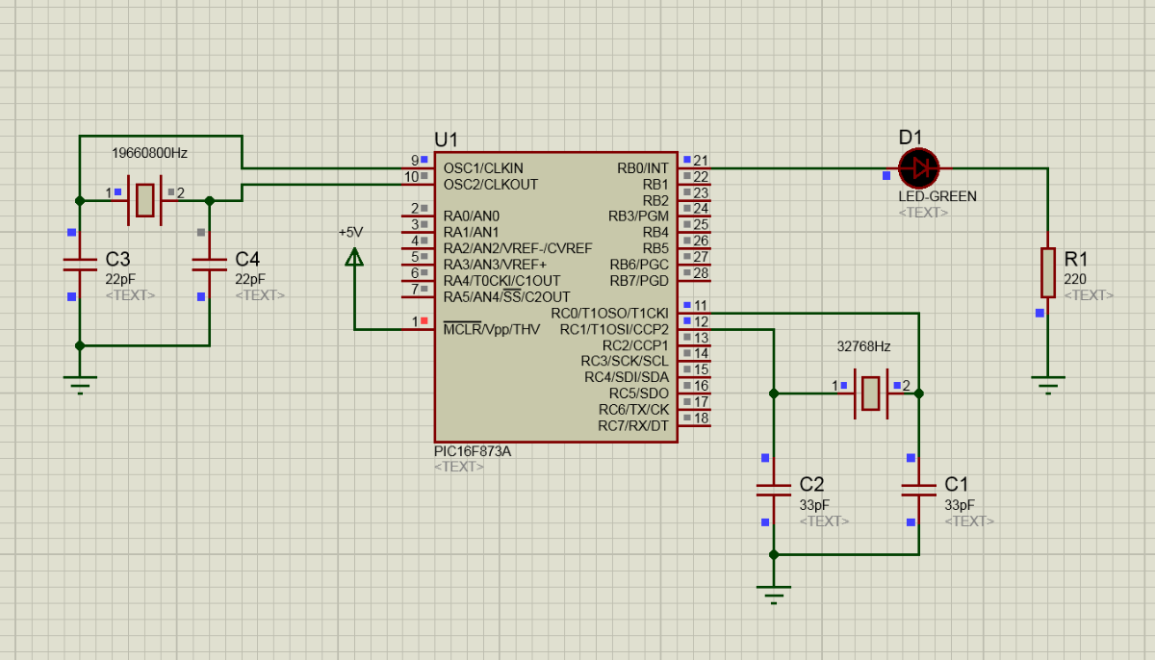The height and width of the screenshot is (660, 1155).
Task: Click the 33pF value under C1
Action: 960,505
